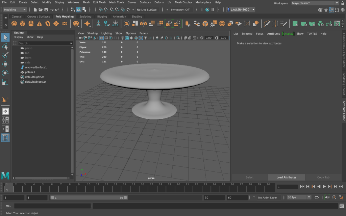Click the polygon cone shelf icon

[40, 24]
